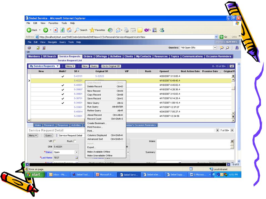Open the list applet Menu dropdown
266x199 pixels.
pyautogui.click(x=70, y=66)
